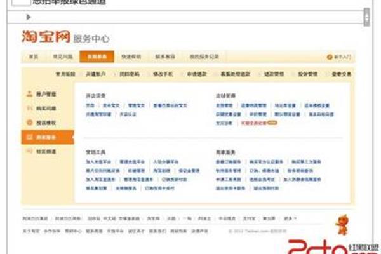The width and height of the screenshot is (381, 254).
Task: Open the 新手入门 link icon
Action: click(330, 57)
